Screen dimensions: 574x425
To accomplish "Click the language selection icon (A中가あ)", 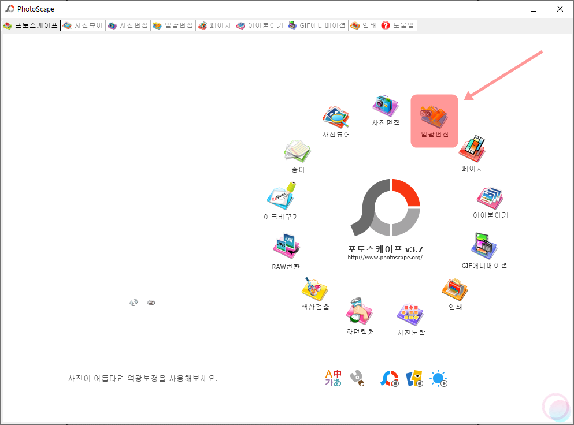I will [x=333, y=378].
